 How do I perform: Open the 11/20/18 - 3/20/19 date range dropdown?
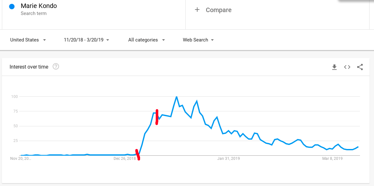point(86,40)
